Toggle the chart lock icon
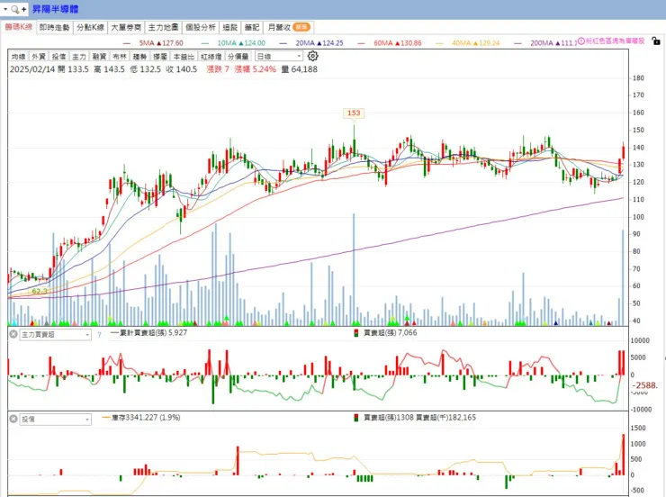The width and height of the screenshot is (666, 497). (656, 41)
